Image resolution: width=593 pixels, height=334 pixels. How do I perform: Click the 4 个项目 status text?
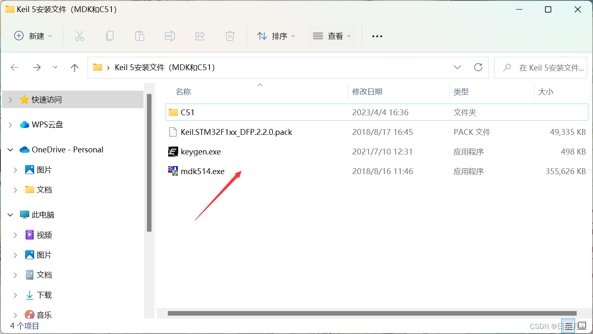coord(25,326)
